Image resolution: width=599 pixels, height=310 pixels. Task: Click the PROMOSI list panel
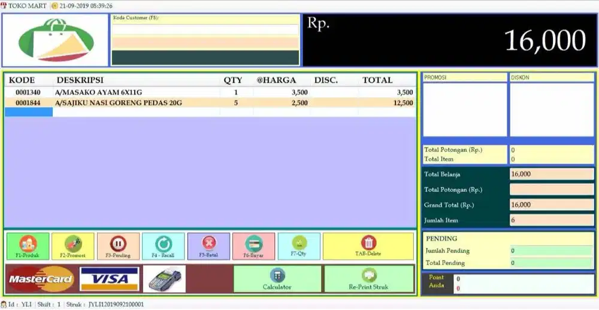[465, 109]
